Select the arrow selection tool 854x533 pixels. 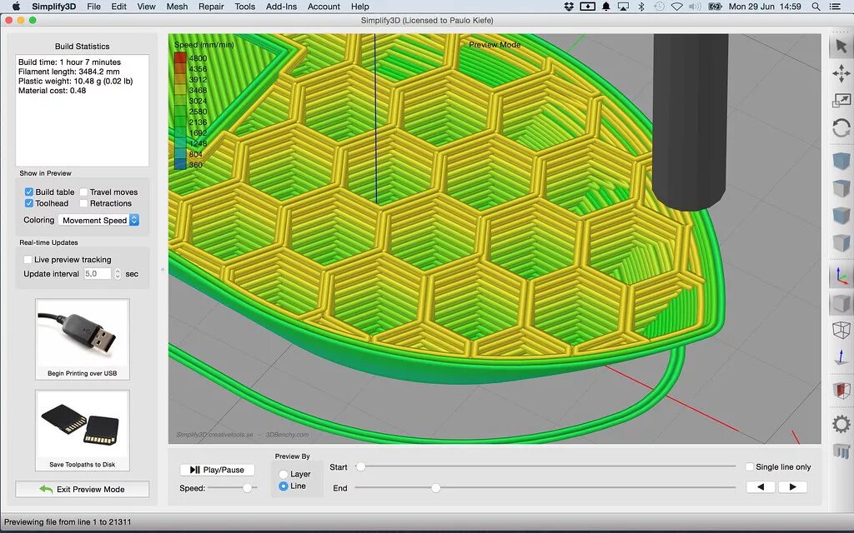(841, 47)
